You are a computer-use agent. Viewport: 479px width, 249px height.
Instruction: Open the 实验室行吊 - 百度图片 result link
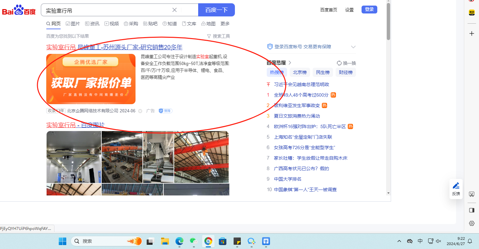tap(75, 125)
